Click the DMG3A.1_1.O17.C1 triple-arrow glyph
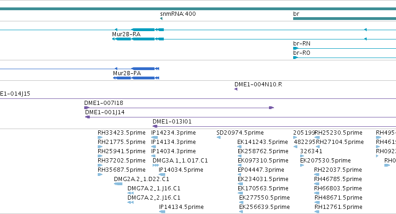The width and height of the screenshot is (396, 214). point(156,165)
